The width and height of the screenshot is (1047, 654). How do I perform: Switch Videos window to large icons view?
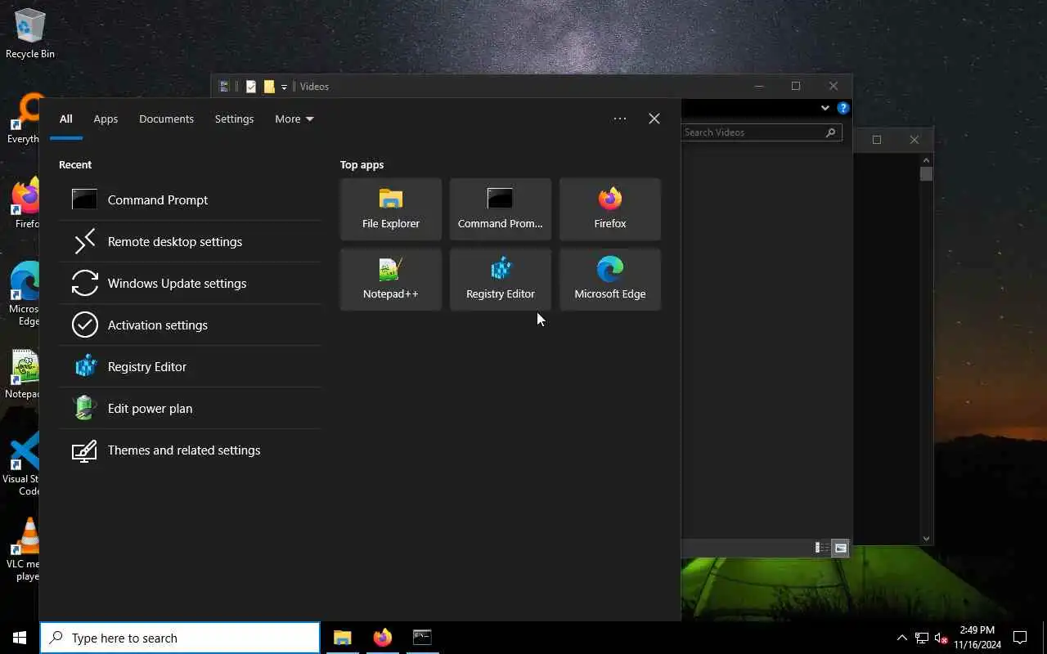coord(840,548)
